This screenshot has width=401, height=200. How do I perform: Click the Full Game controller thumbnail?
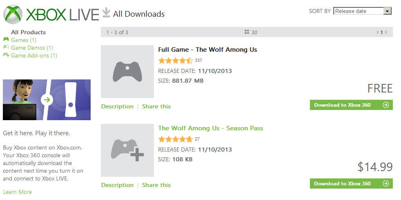[127, 71]
